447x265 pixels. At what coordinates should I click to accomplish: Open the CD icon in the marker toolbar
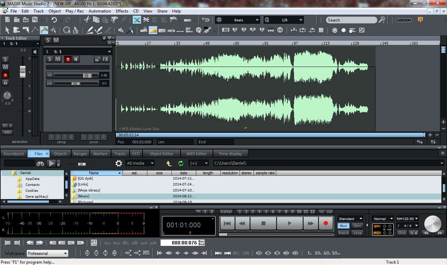point(280,30)
